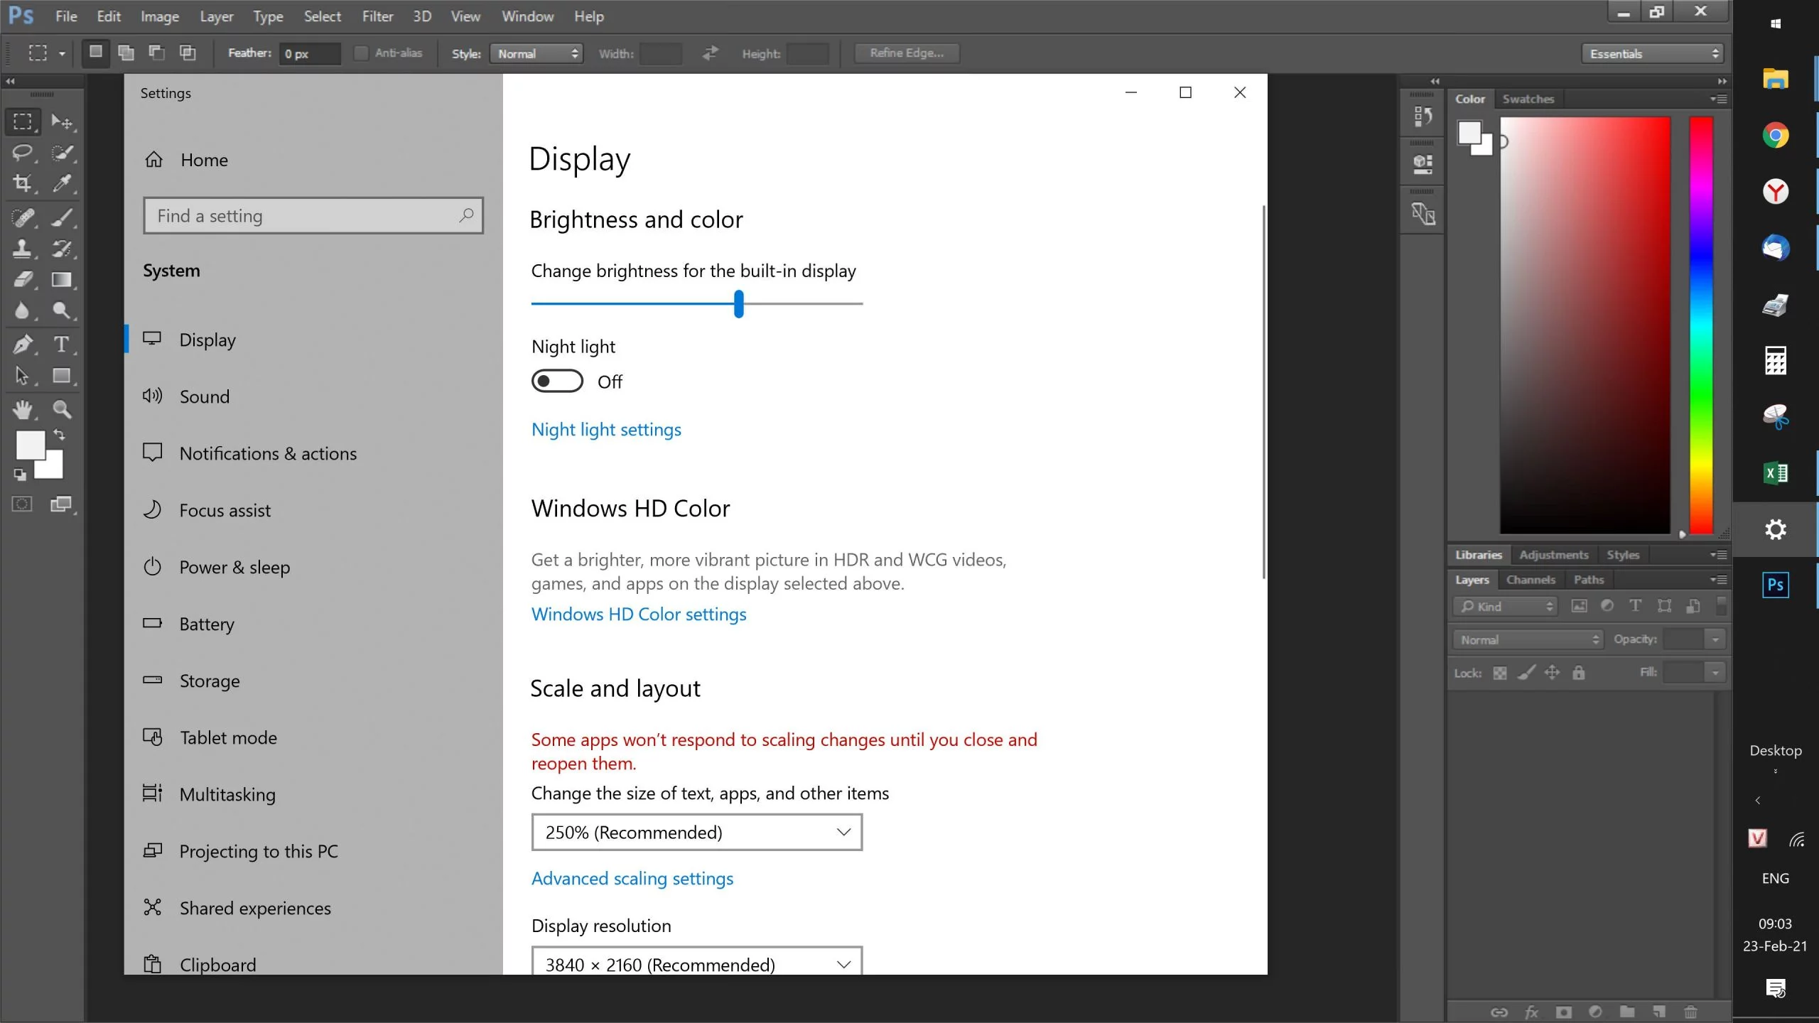
Task: Choose the New selection mode button
Action: [x=95, y=53]
